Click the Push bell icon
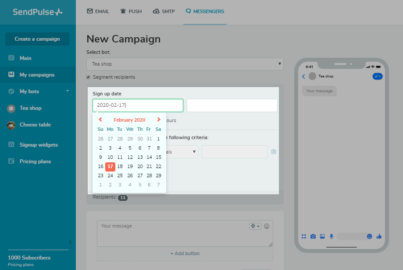Screen dimensions: 403x270 [x=123, y=11]
